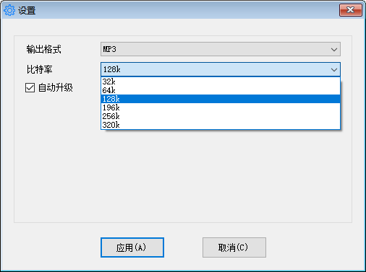This screenshot has width=366, height=272.
Task: Expand the chevron arrow beside MP3
Action: tap(334, 50)
